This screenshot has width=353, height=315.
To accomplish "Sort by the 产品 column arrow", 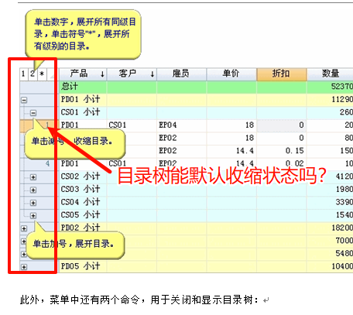I will tap(102, 74).
